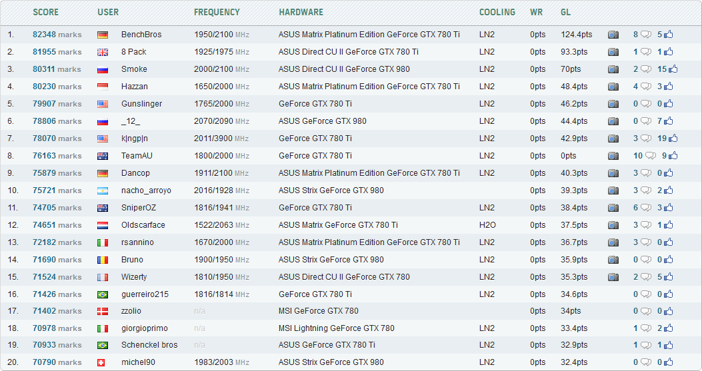Open user profile BenchBros
Screen dimensions: 702x371
click(141, 35)
